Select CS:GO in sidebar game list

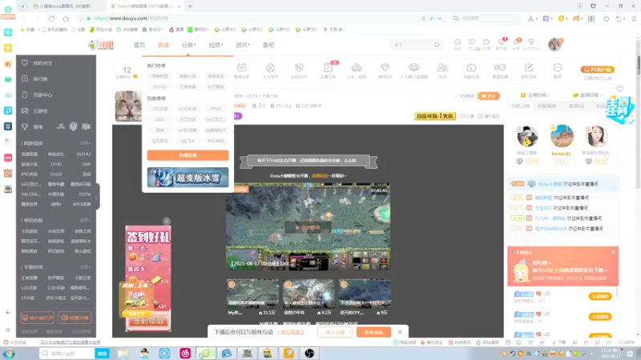pos(56,174)
